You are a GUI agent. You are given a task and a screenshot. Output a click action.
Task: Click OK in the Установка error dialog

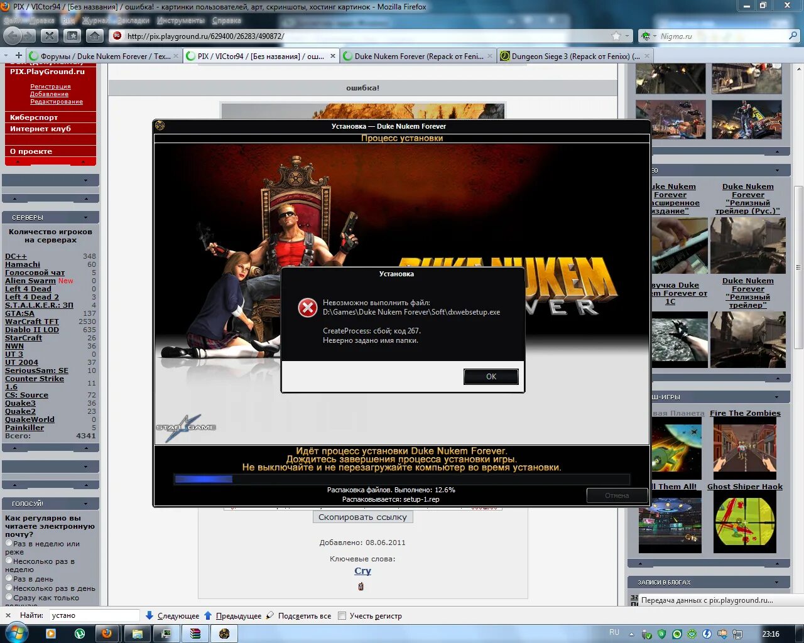pyautogui.click(x=491, y=377)
